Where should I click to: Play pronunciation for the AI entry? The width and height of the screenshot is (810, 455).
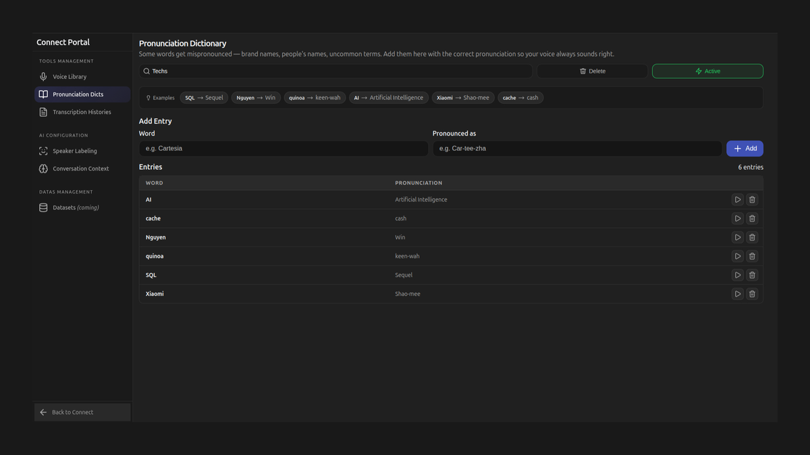tap(737, 200)
